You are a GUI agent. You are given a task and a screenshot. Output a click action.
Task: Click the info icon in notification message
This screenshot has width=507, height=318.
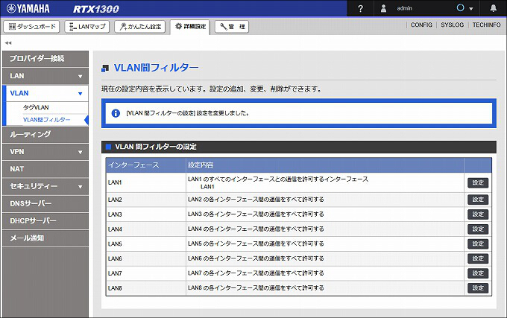point(116,113)
